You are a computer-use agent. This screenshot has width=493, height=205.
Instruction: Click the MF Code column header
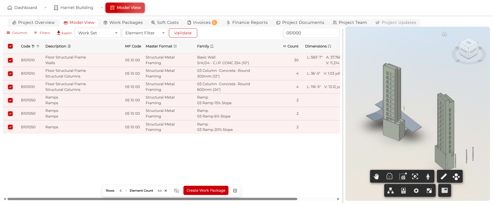(133, 46)
